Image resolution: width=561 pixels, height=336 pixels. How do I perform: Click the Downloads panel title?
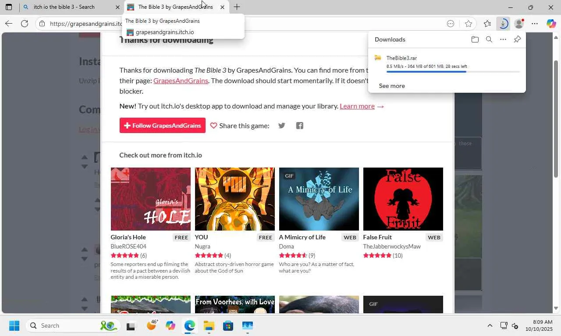pyautogui.click(x=390, y=39)
